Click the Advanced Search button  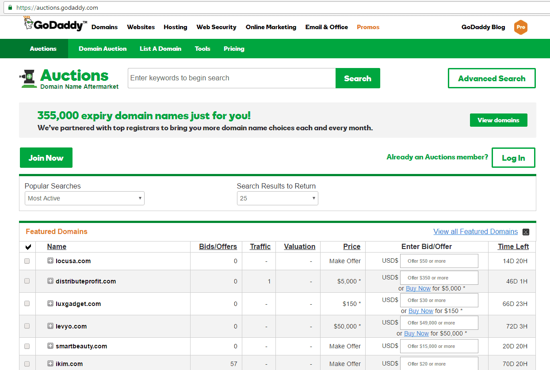pyautogui.click(x=492, y=78)
